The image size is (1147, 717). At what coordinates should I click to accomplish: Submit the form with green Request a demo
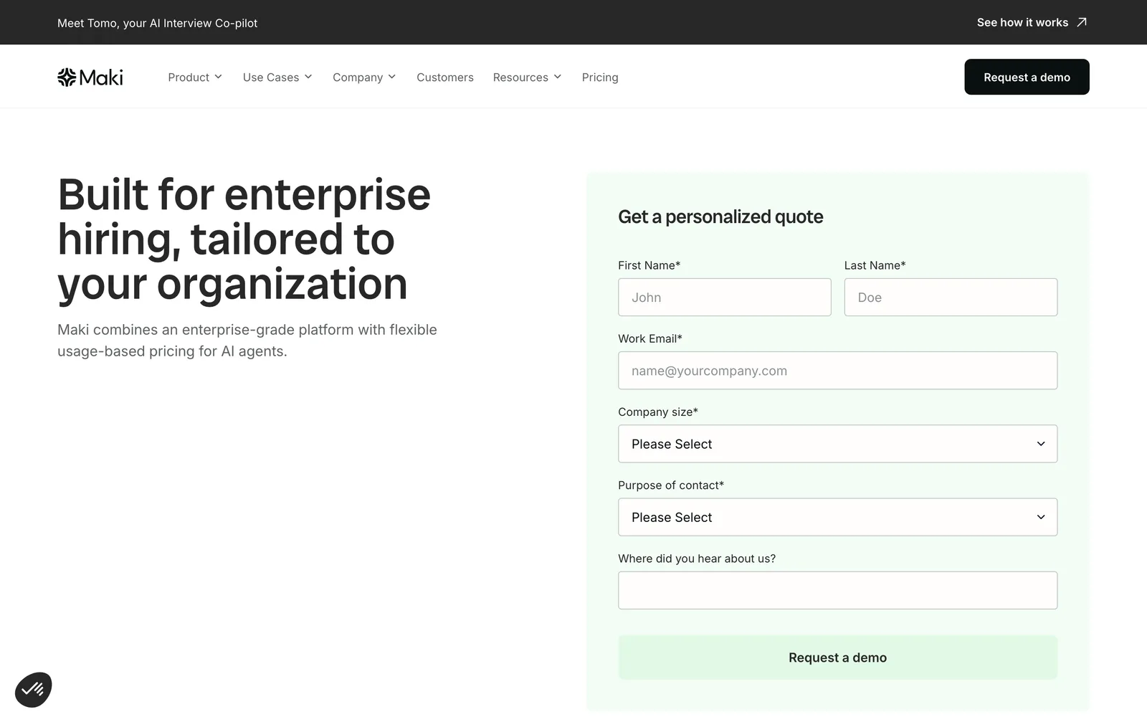coord(837,657)
